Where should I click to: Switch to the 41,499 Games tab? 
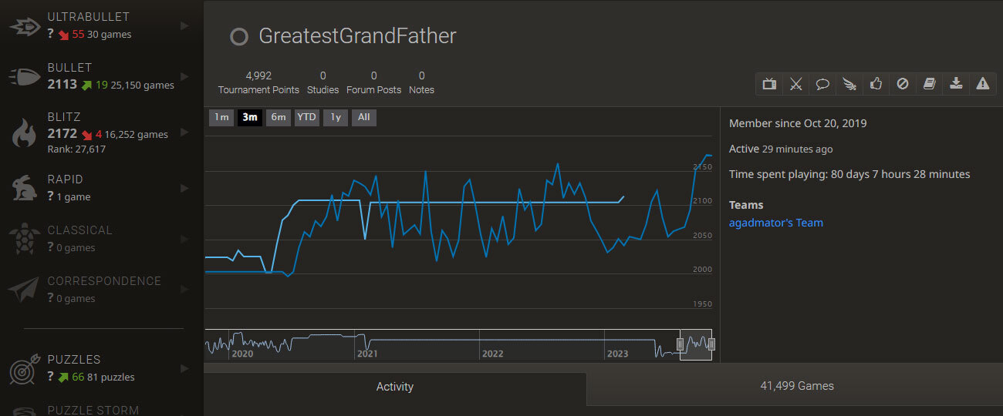[x=796, y=386]
